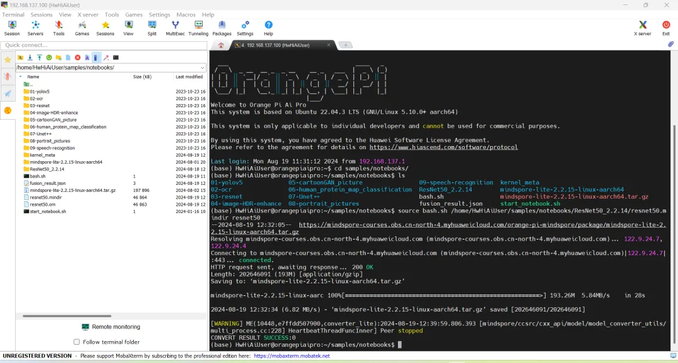This screenshot has height=363, width=678.
Task: Download selected files in the SFTP panel
Action: coord(30,58)
